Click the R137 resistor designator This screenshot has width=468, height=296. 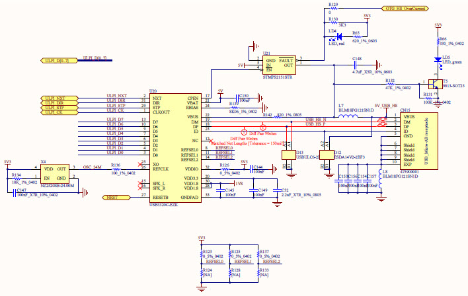[x=264, y=252]
